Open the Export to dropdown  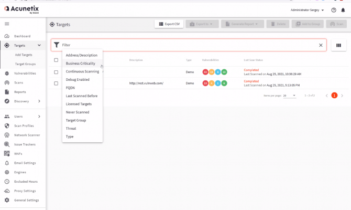(x=202, y=24)
